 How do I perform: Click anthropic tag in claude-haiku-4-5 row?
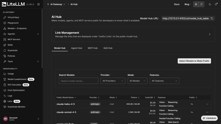[95, 104]
